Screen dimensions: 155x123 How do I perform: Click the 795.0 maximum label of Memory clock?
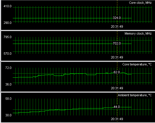[x=8, y=37]
